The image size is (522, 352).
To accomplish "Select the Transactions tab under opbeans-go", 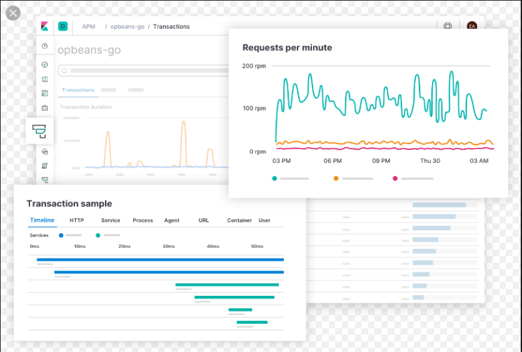I will tap(78, 90).
